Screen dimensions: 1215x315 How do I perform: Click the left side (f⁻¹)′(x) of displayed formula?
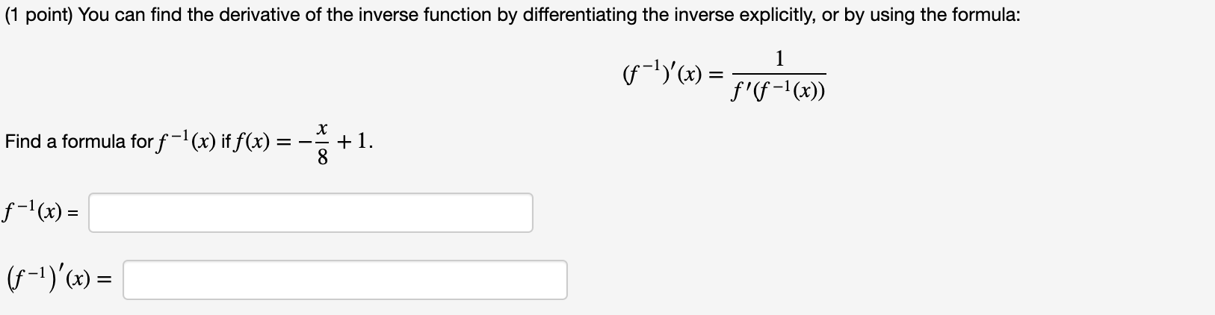tap(662, 75)
